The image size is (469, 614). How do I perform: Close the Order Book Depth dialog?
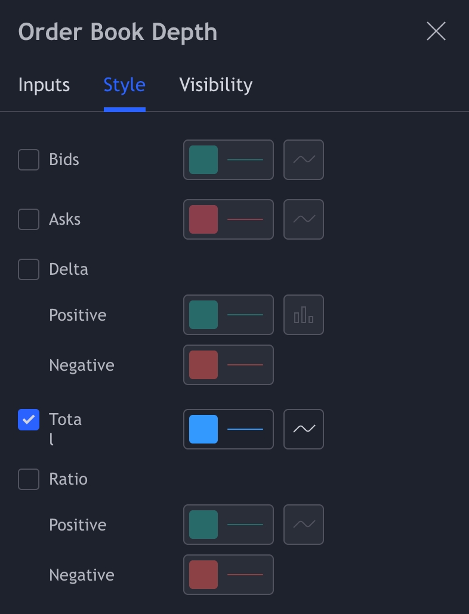436,31
